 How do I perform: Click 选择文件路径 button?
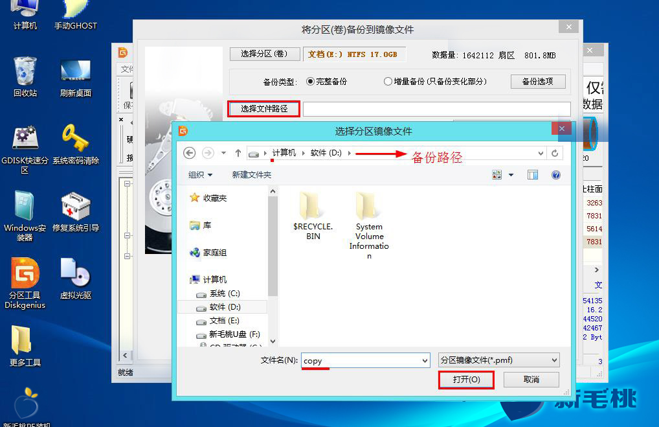(264, 109)
